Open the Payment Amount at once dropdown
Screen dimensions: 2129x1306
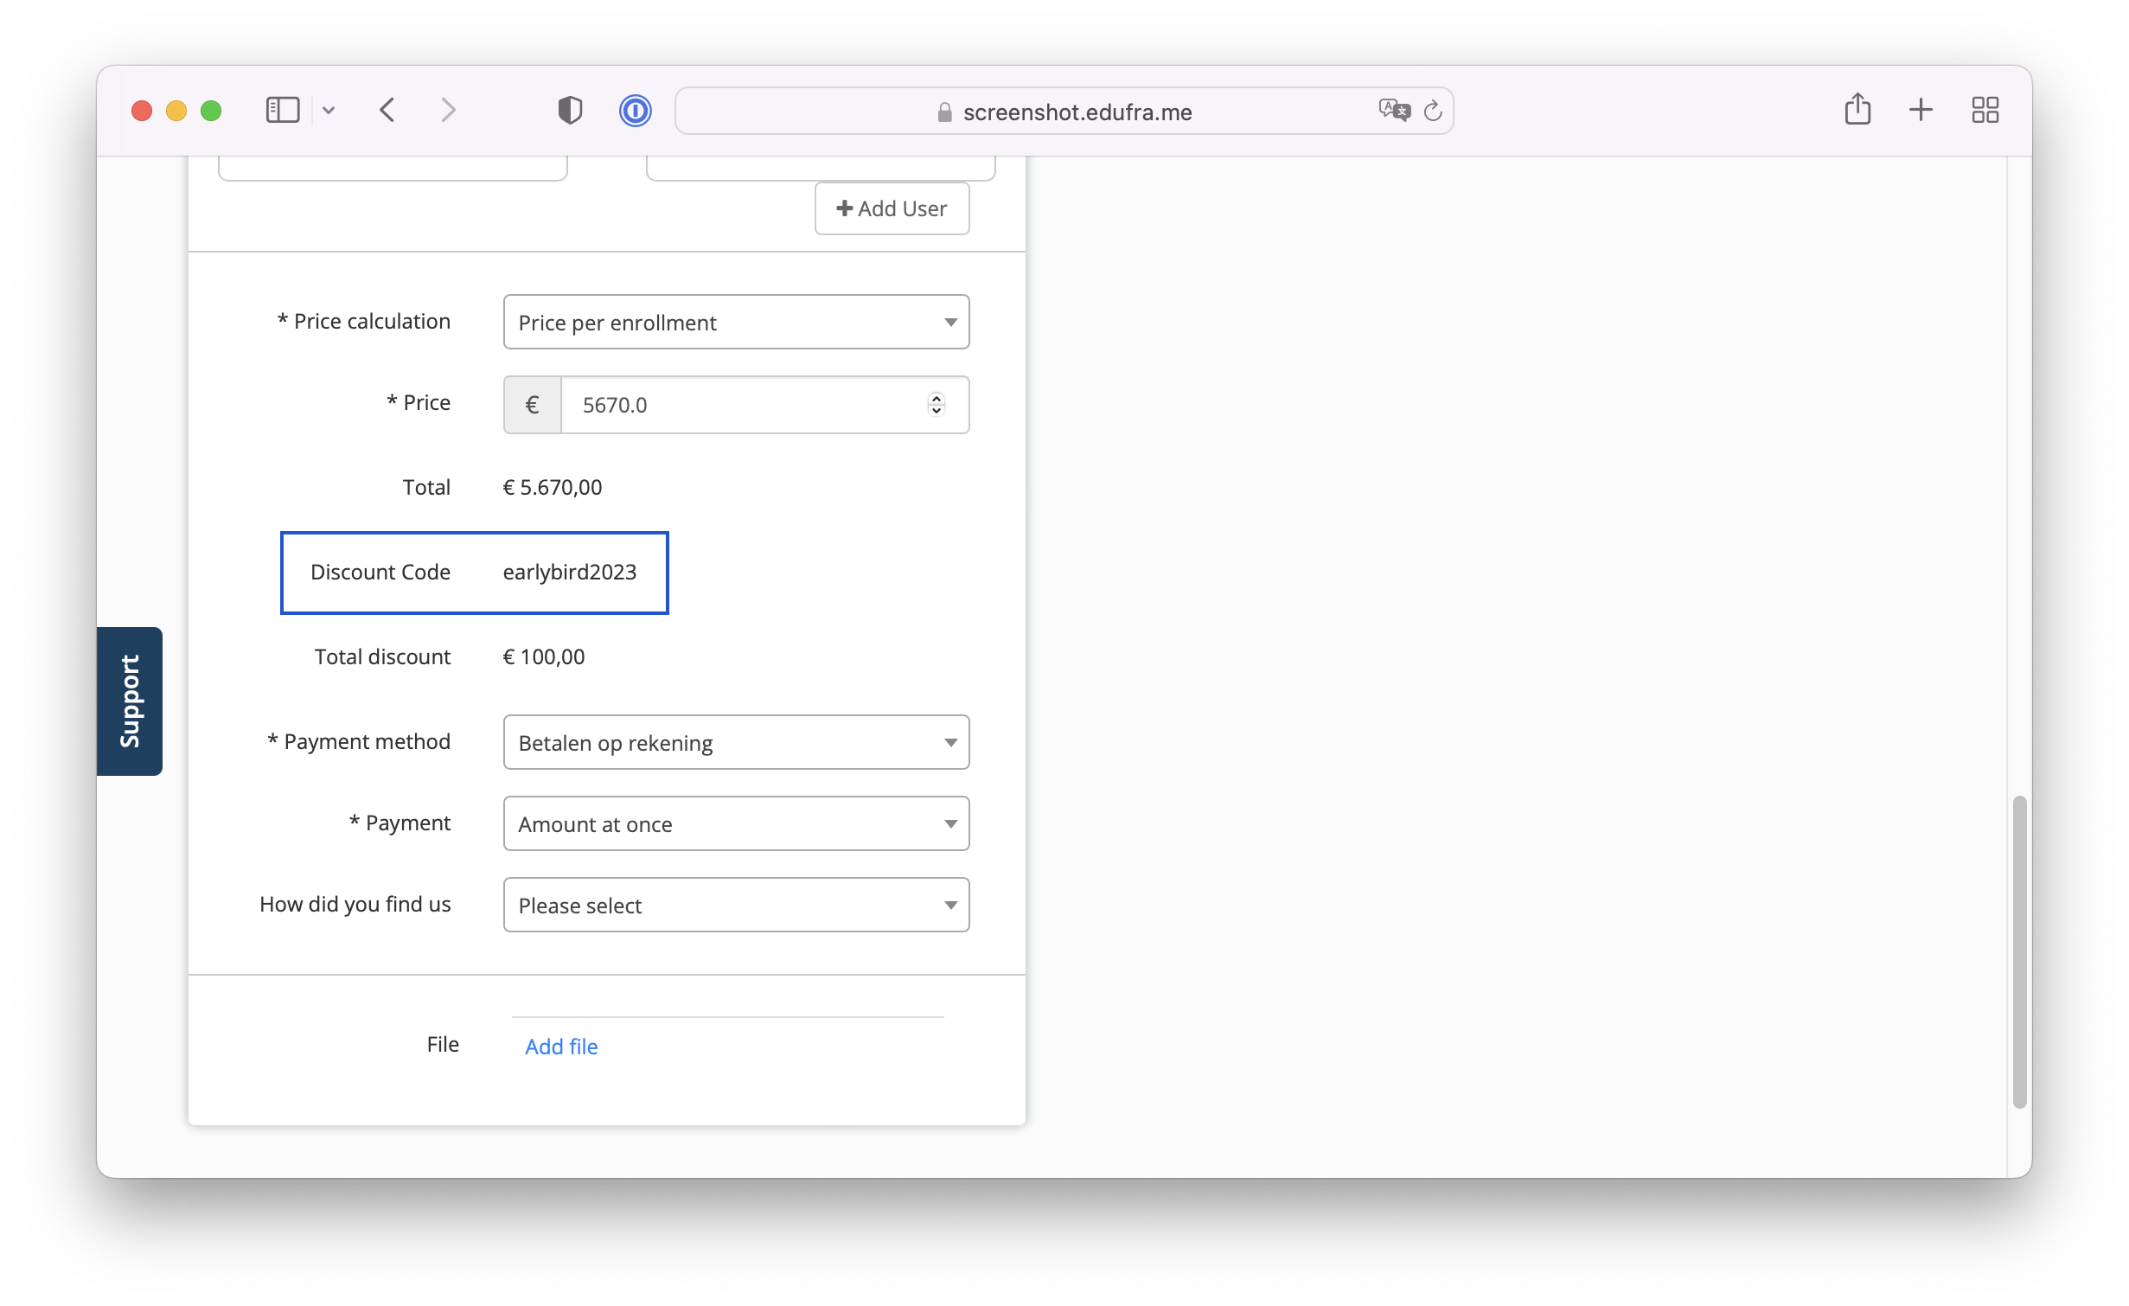[736, 823]
